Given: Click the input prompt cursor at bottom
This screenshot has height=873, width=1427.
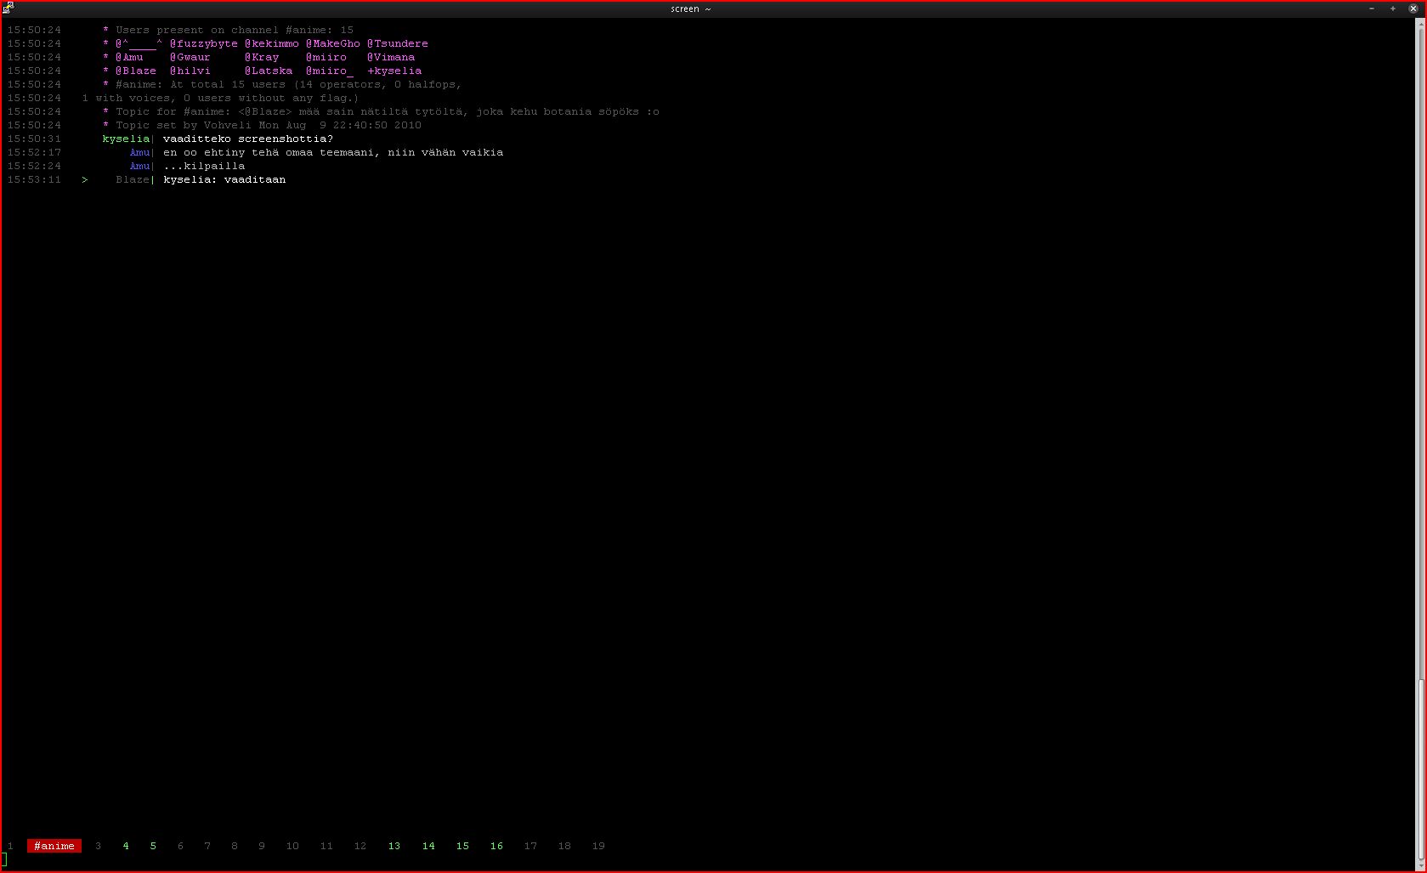Looking at the screenshot, I should click(4, 859).
